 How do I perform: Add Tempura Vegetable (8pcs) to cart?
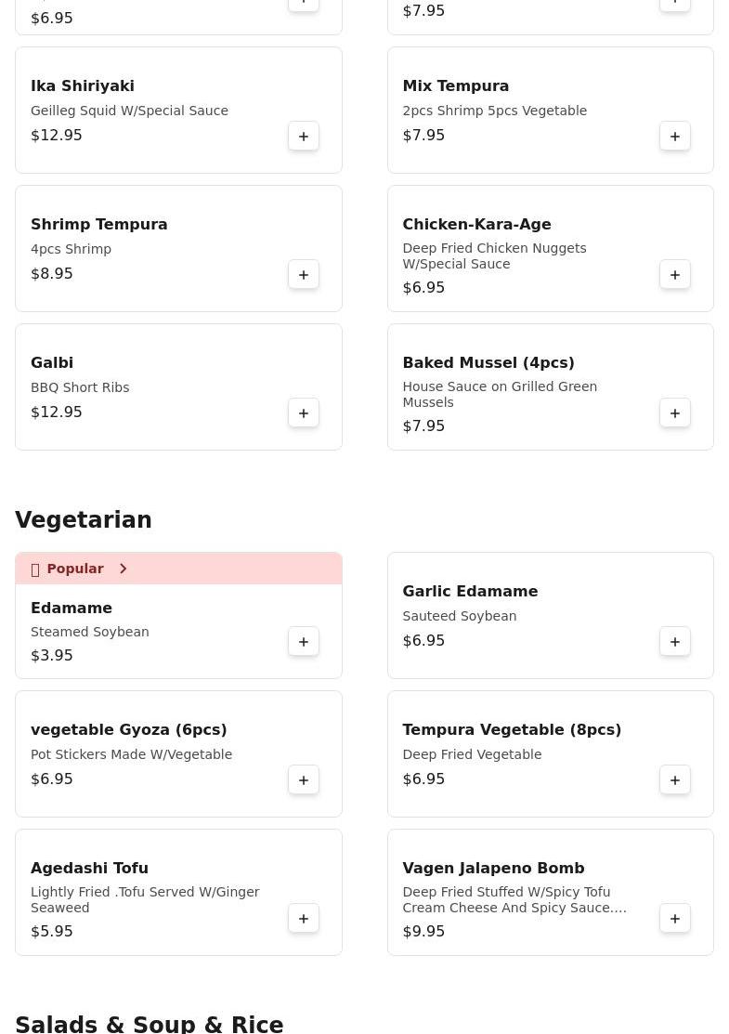[x=675, y=780]
